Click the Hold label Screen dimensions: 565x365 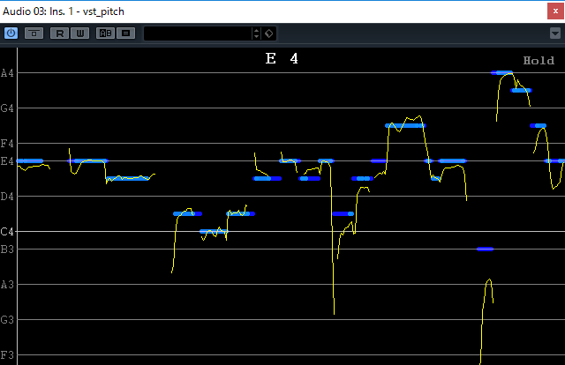pyautogui.click(x=539, y=61)
